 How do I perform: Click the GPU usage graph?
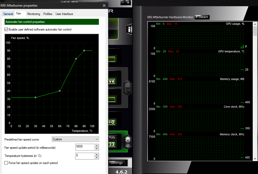[200, 37]
